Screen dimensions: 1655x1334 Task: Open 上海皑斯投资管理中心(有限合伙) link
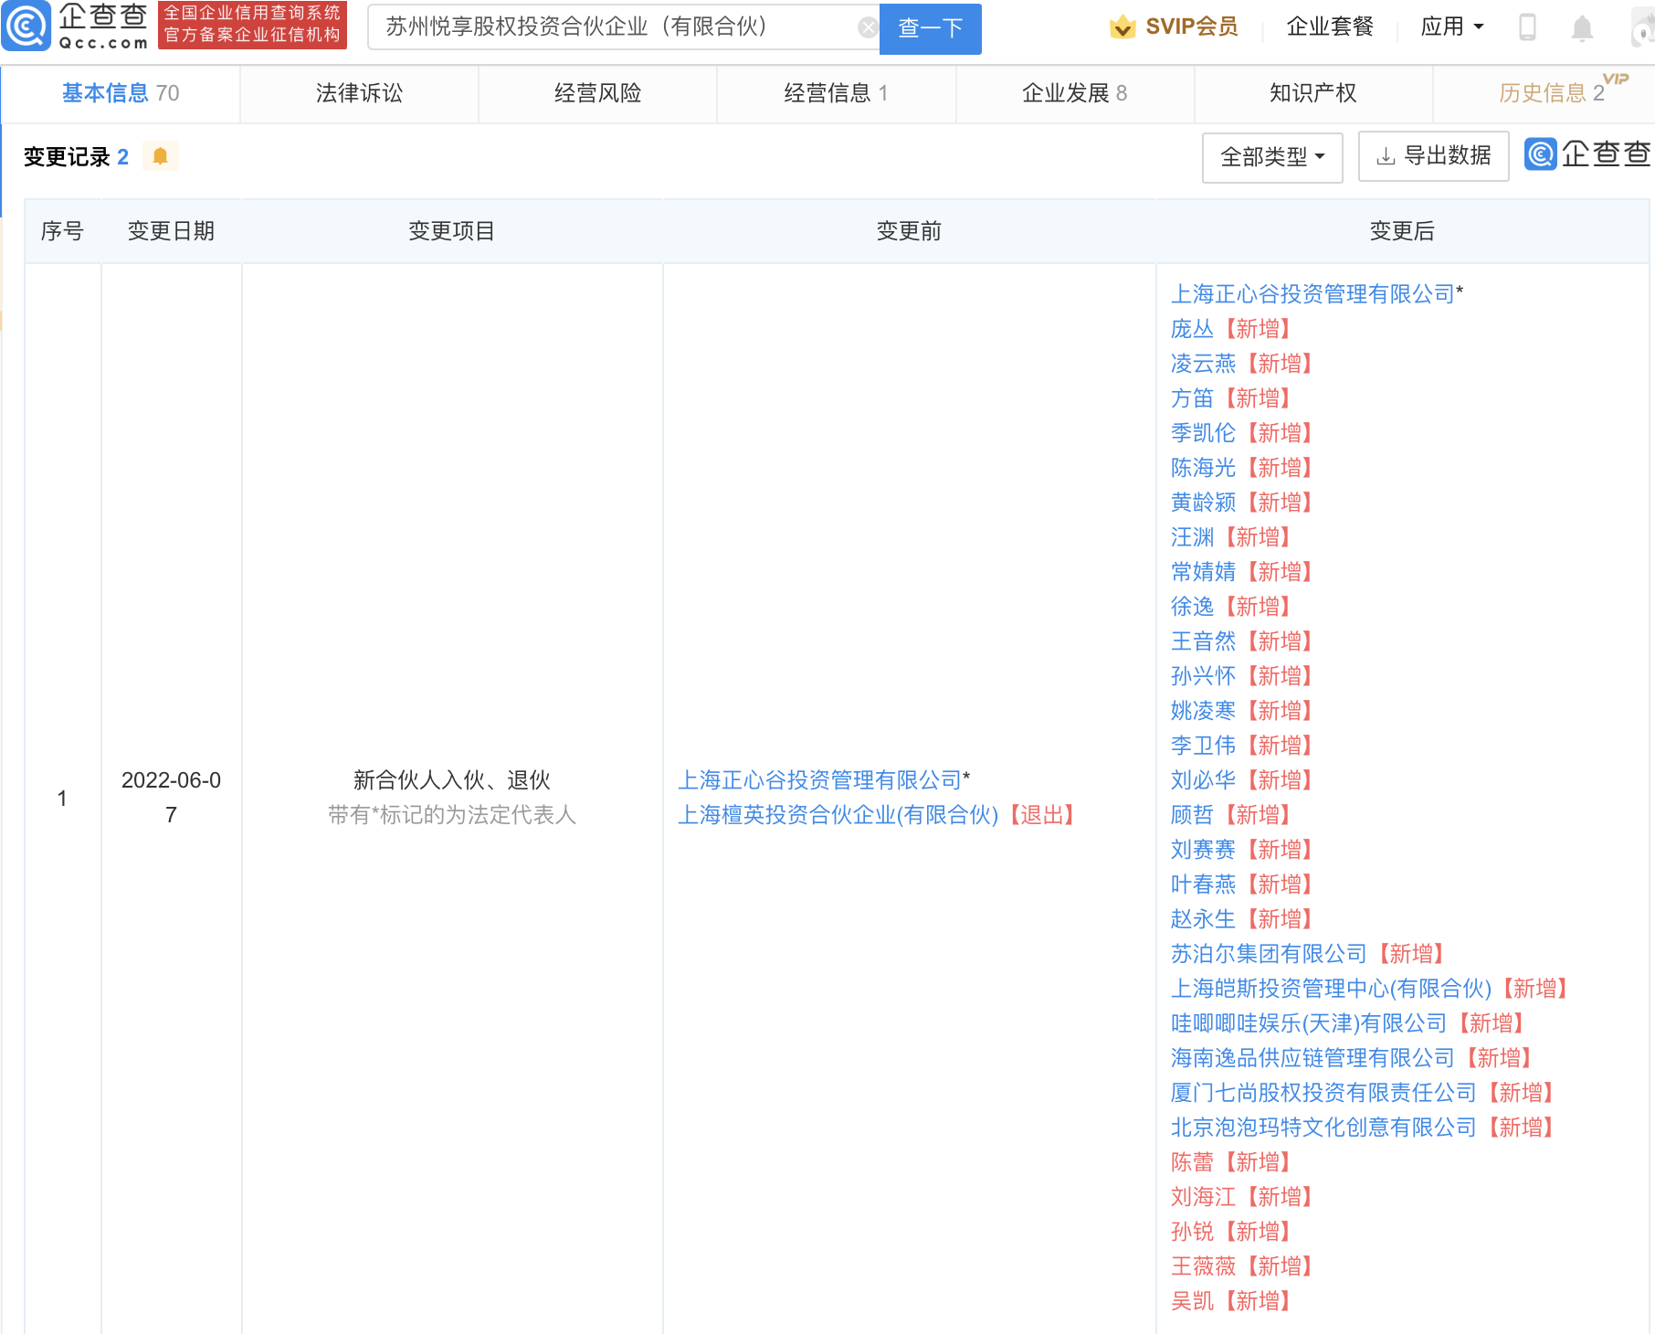[x=1331, y=989]
